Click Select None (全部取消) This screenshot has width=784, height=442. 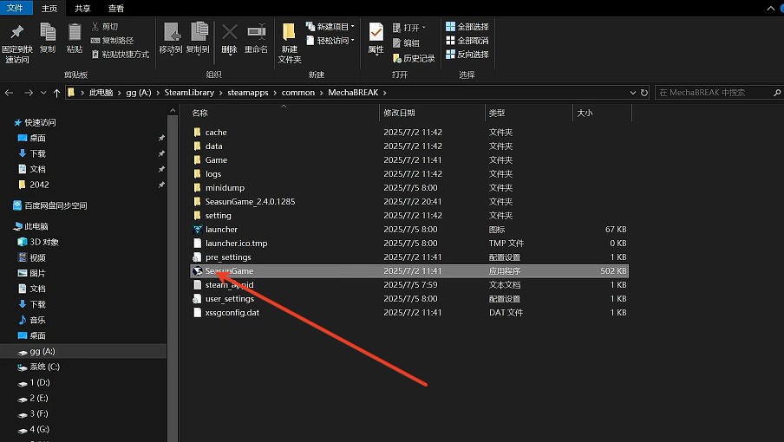coord(467,41)
